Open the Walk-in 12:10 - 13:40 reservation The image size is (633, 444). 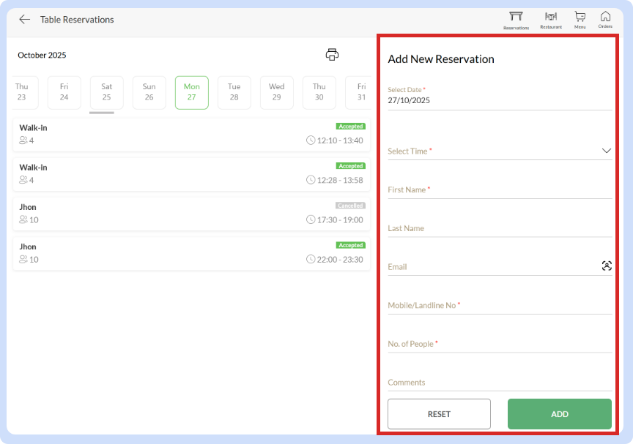(191, 135)
